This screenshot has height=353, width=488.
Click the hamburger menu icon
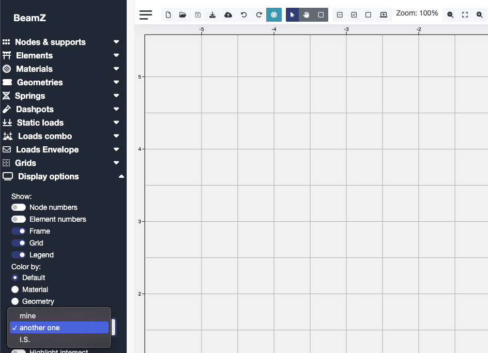pyautogui.click(x=146, y=15)
